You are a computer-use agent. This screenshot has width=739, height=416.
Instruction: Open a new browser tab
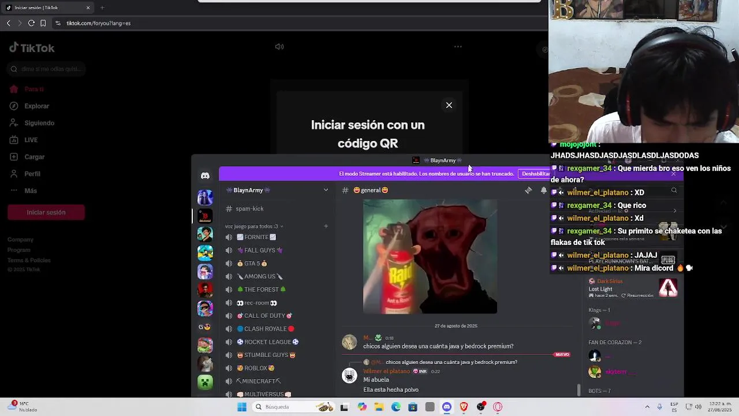pos(102,8)
